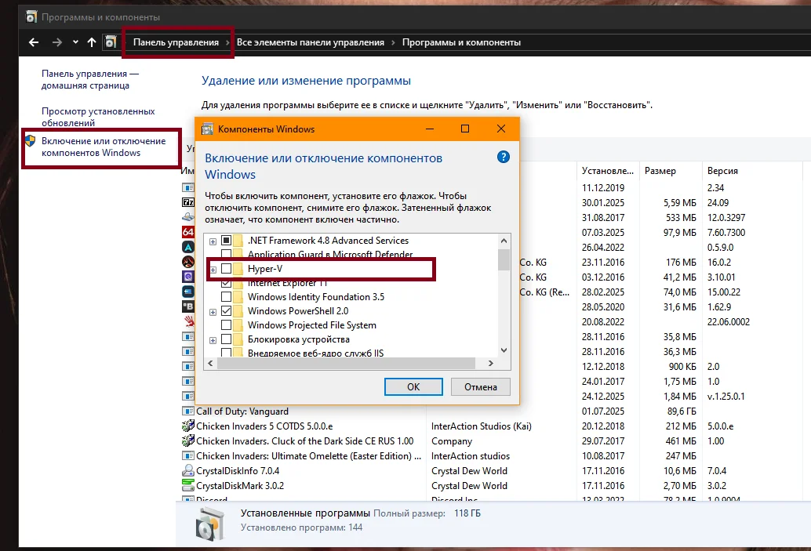Image resolution: width=811 pixels, height=551 pixels.
Task: Expand the Блокировка устройства node
Action: coord(213,341)
